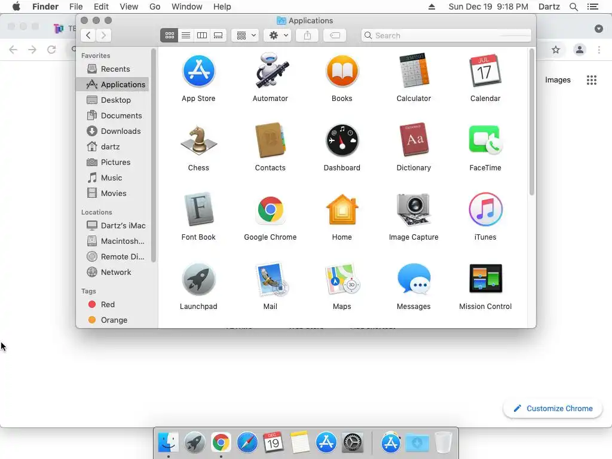
Task: Select the Dictionary app icon
Action: (414, 140)
